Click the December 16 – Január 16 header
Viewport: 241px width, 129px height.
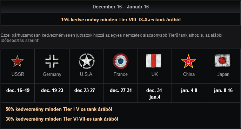click(121, 7)
